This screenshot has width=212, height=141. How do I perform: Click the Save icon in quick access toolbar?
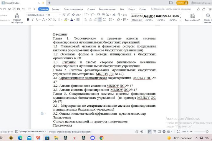pos(5,9)
